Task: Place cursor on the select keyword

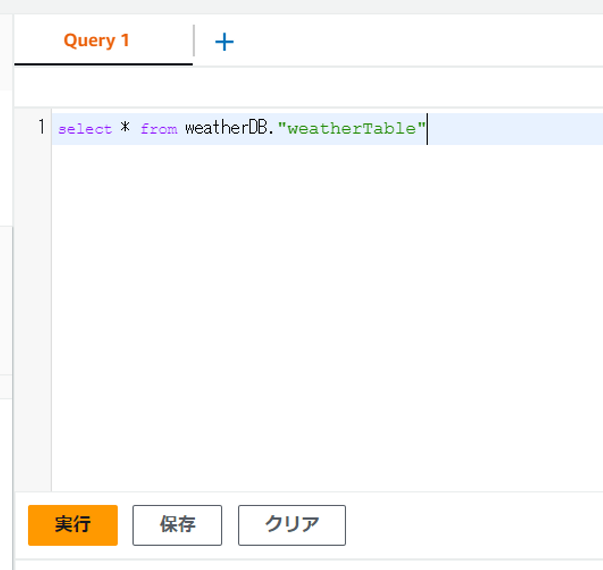Action: point(85,129)
